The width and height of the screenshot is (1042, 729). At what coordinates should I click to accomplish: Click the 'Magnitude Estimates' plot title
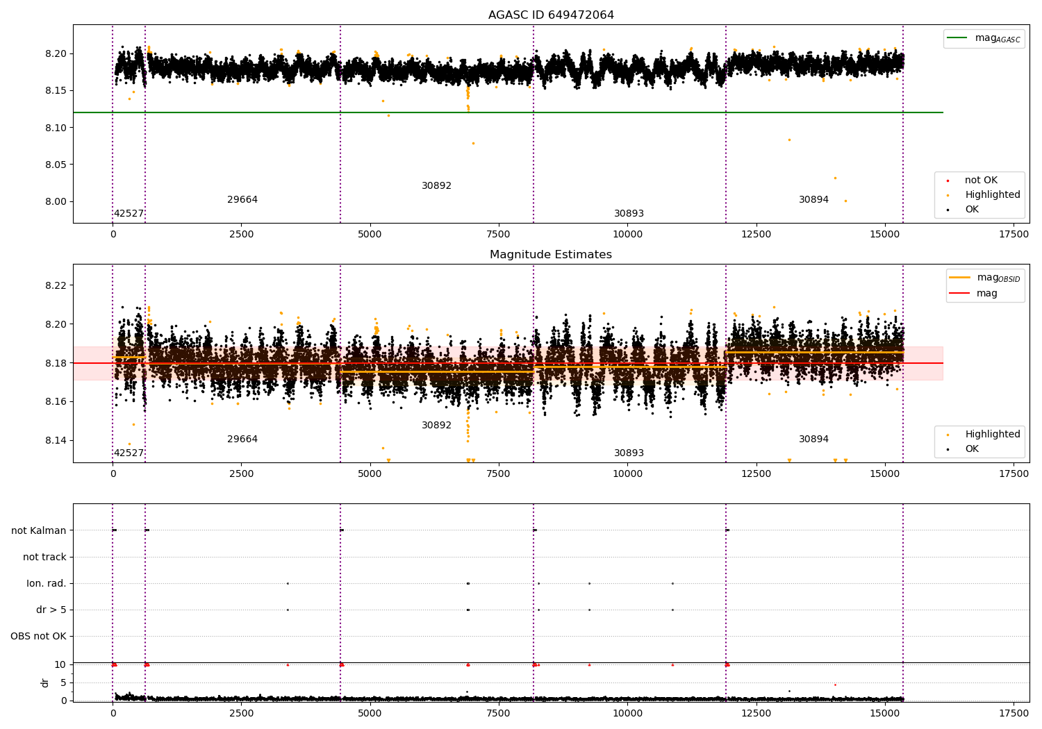551,255
